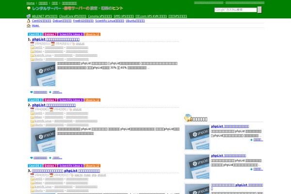Click the CentOS 6 badge above article 1
Viewport: 291px width, 194px height.
tap(35, 34)
